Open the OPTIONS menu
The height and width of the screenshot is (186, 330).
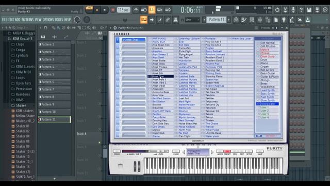pos(48,20)
